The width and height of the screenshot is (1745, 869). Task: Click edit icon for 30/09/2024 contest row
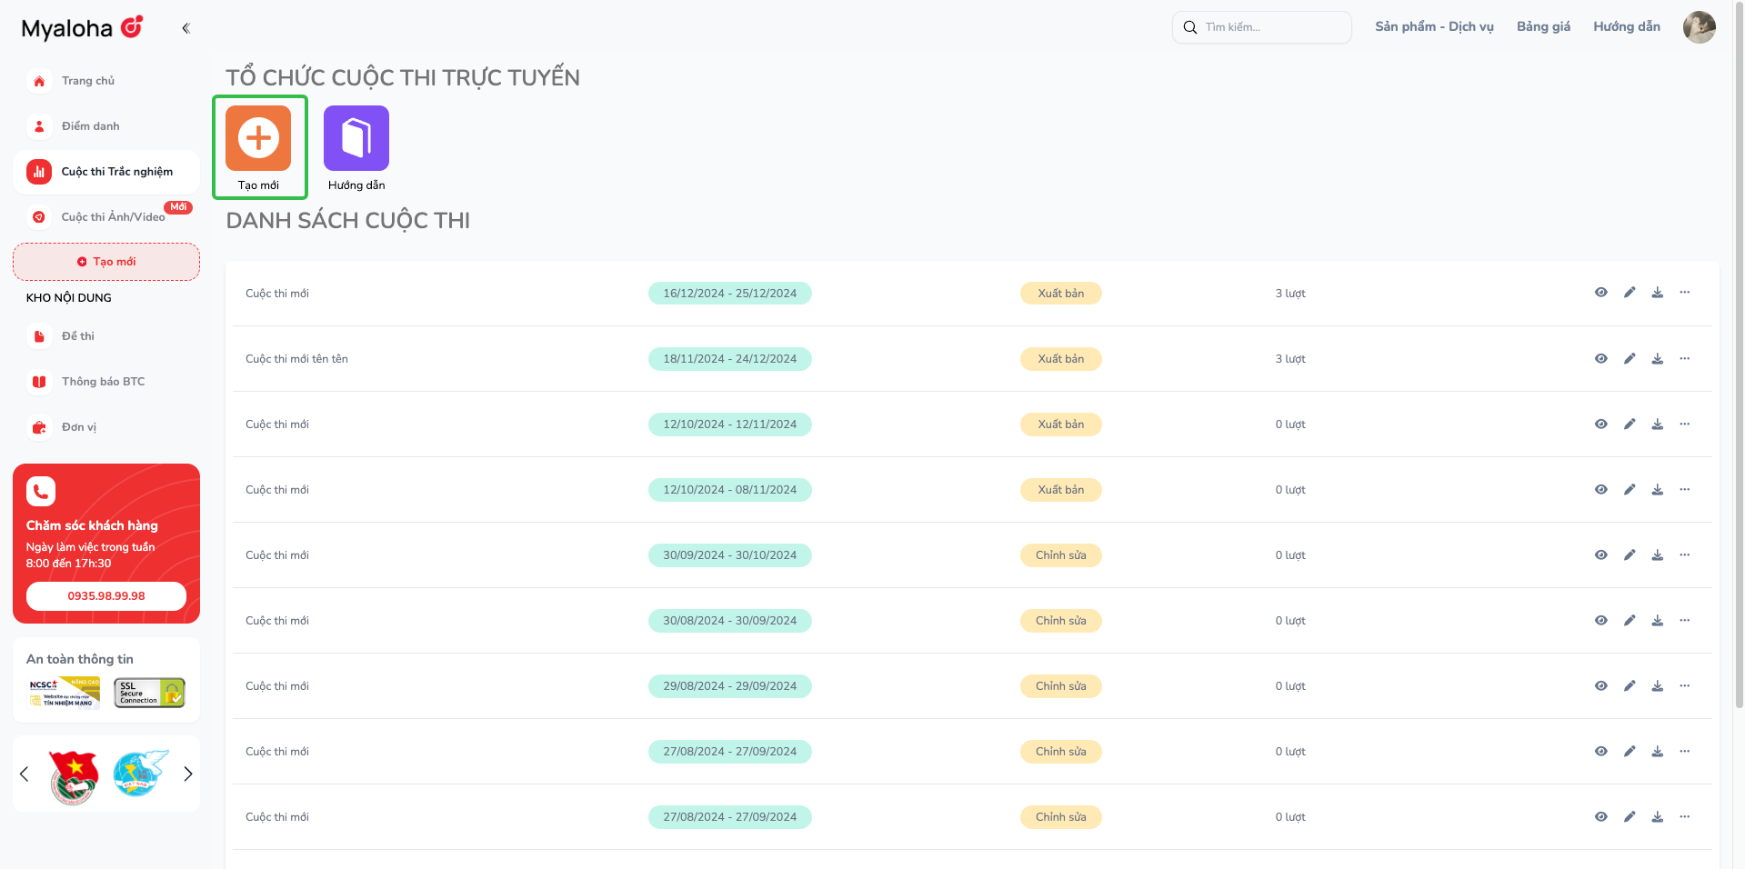[1630, 555]
